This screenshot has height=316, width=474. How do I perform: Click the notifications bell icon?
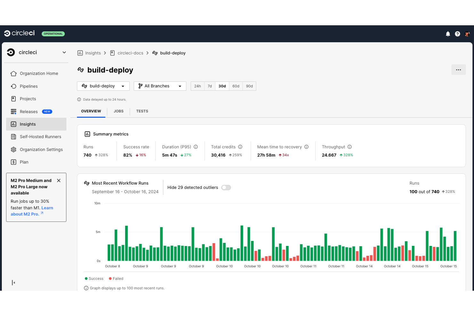[x=448, y=34]
